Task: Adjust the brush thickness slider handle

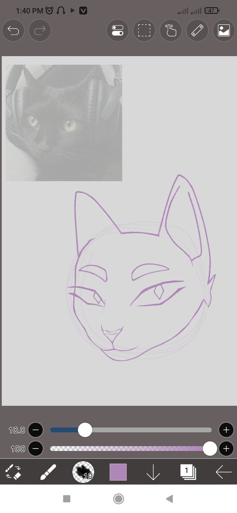Action: [x=85, y=430]
